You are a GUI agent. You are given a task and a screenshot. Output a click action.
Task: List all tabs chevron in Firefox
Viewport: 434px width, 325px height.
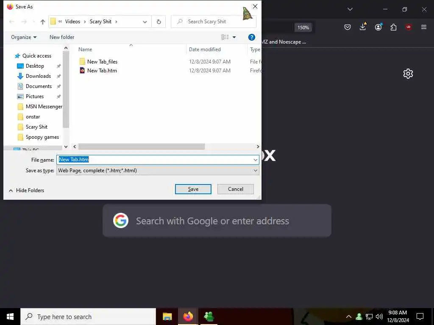(x=350, y=9)
